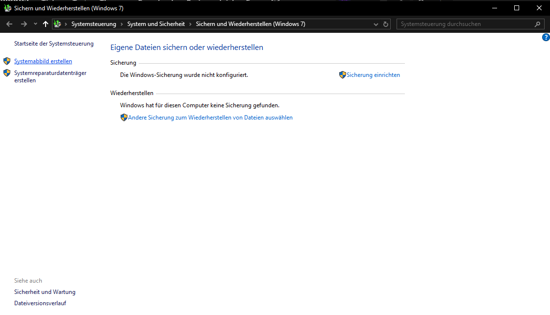Close the Sichern und Wiederherstellen window
Screen dimensions: 550x315
coord(539,8)
